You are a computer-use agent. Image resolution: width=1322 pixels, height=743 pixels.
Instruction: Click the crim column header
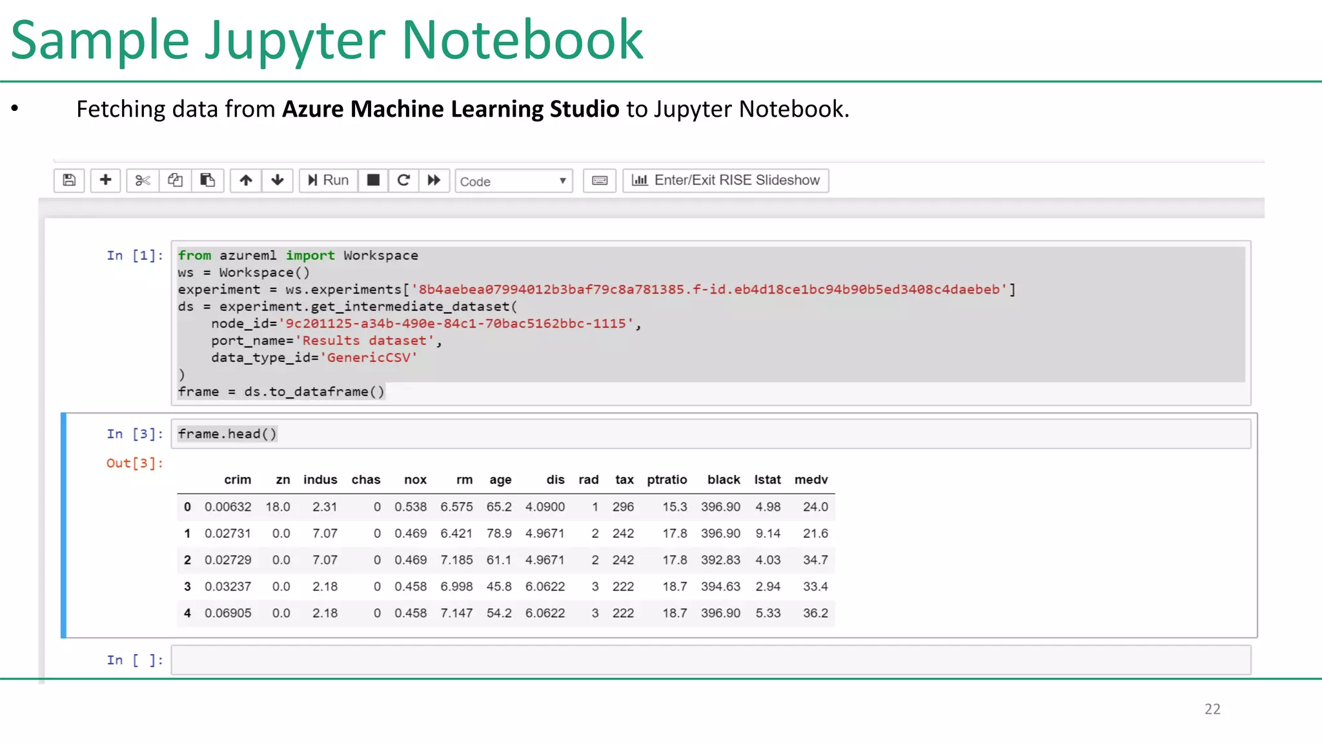tap(238, 480)
